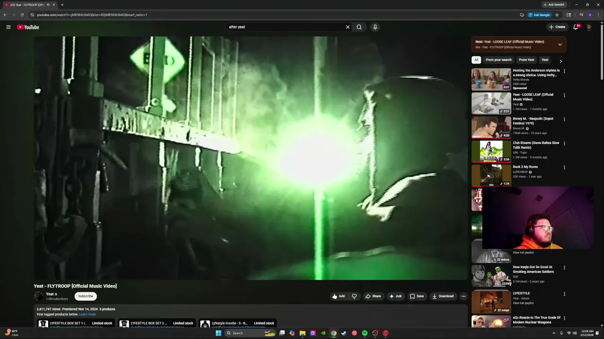The height and width of the screenshot is (339, 604).
Task: Open the Windows Start menu
Action: click(218, 333)
